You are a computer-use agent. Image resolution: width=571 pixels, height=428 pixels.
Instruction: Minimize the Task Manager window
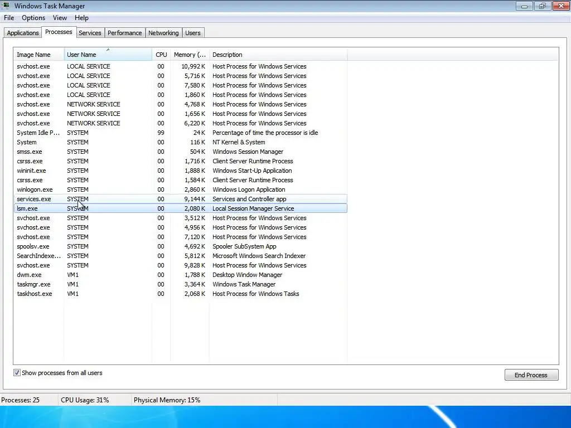pyautogui.click(x=524, y=6)
